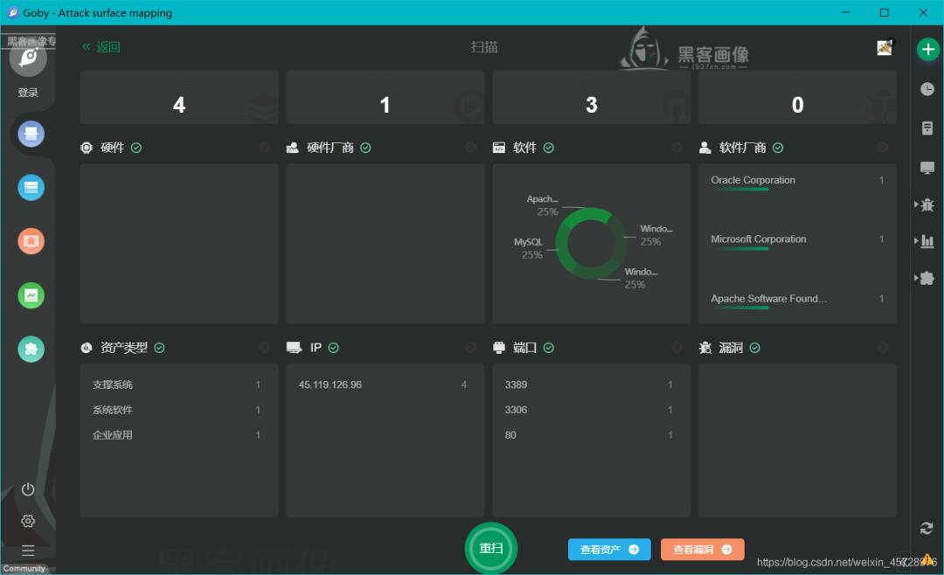Select the Oracle Corporation vendor row

coord(797,183)
